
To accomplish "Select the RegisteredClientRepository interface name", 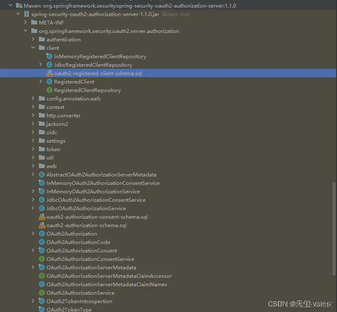I will pyautogui.click(x=87, y=90).
